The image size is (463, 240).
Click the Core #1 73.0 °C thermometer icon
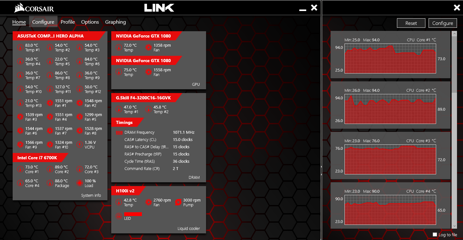tap(20, 169)
